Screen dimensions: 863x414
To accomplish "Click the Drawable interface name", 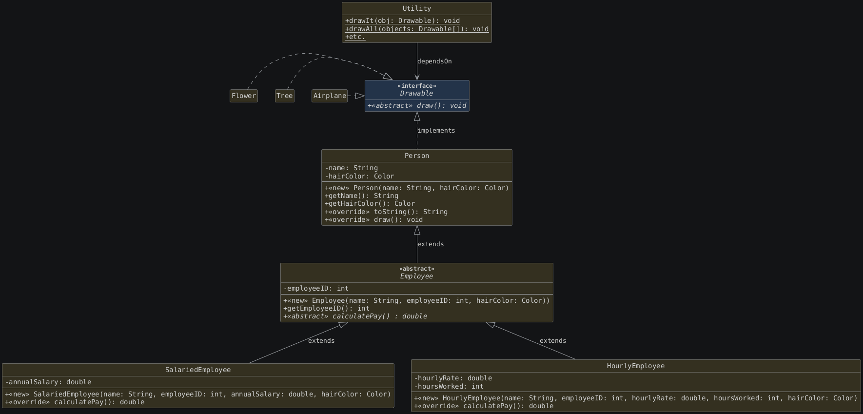I will pyautogui.click(x=416, y=93).
